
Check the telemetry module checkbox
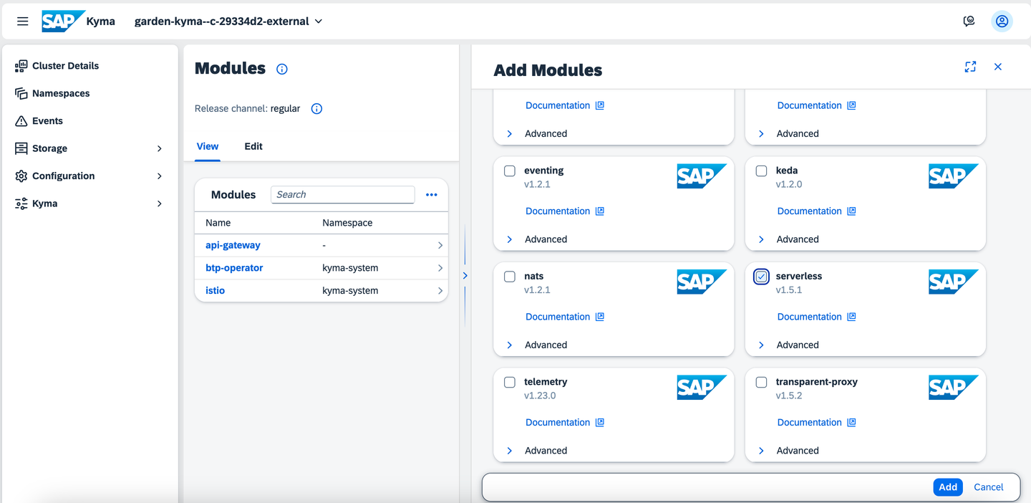click(x=510, y=383)
